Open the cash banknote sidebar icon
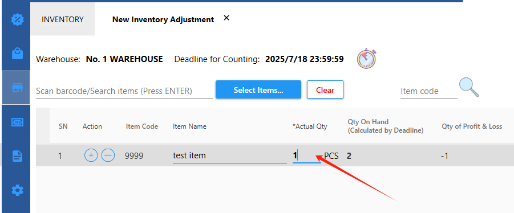514x213 pixels. pos(17,122)
